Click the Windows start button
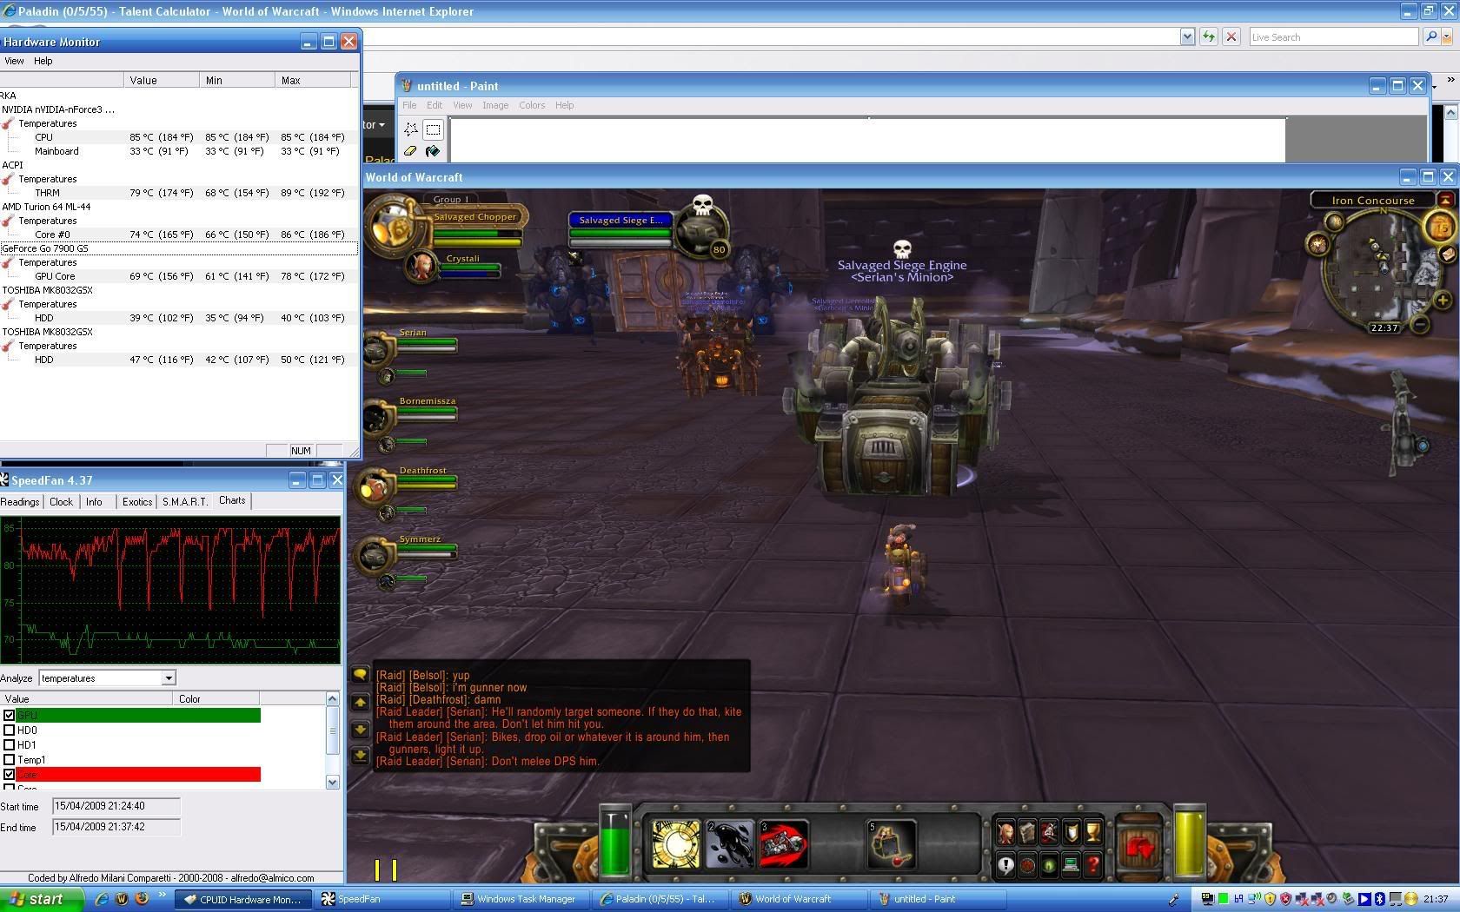 coord(42,899)
